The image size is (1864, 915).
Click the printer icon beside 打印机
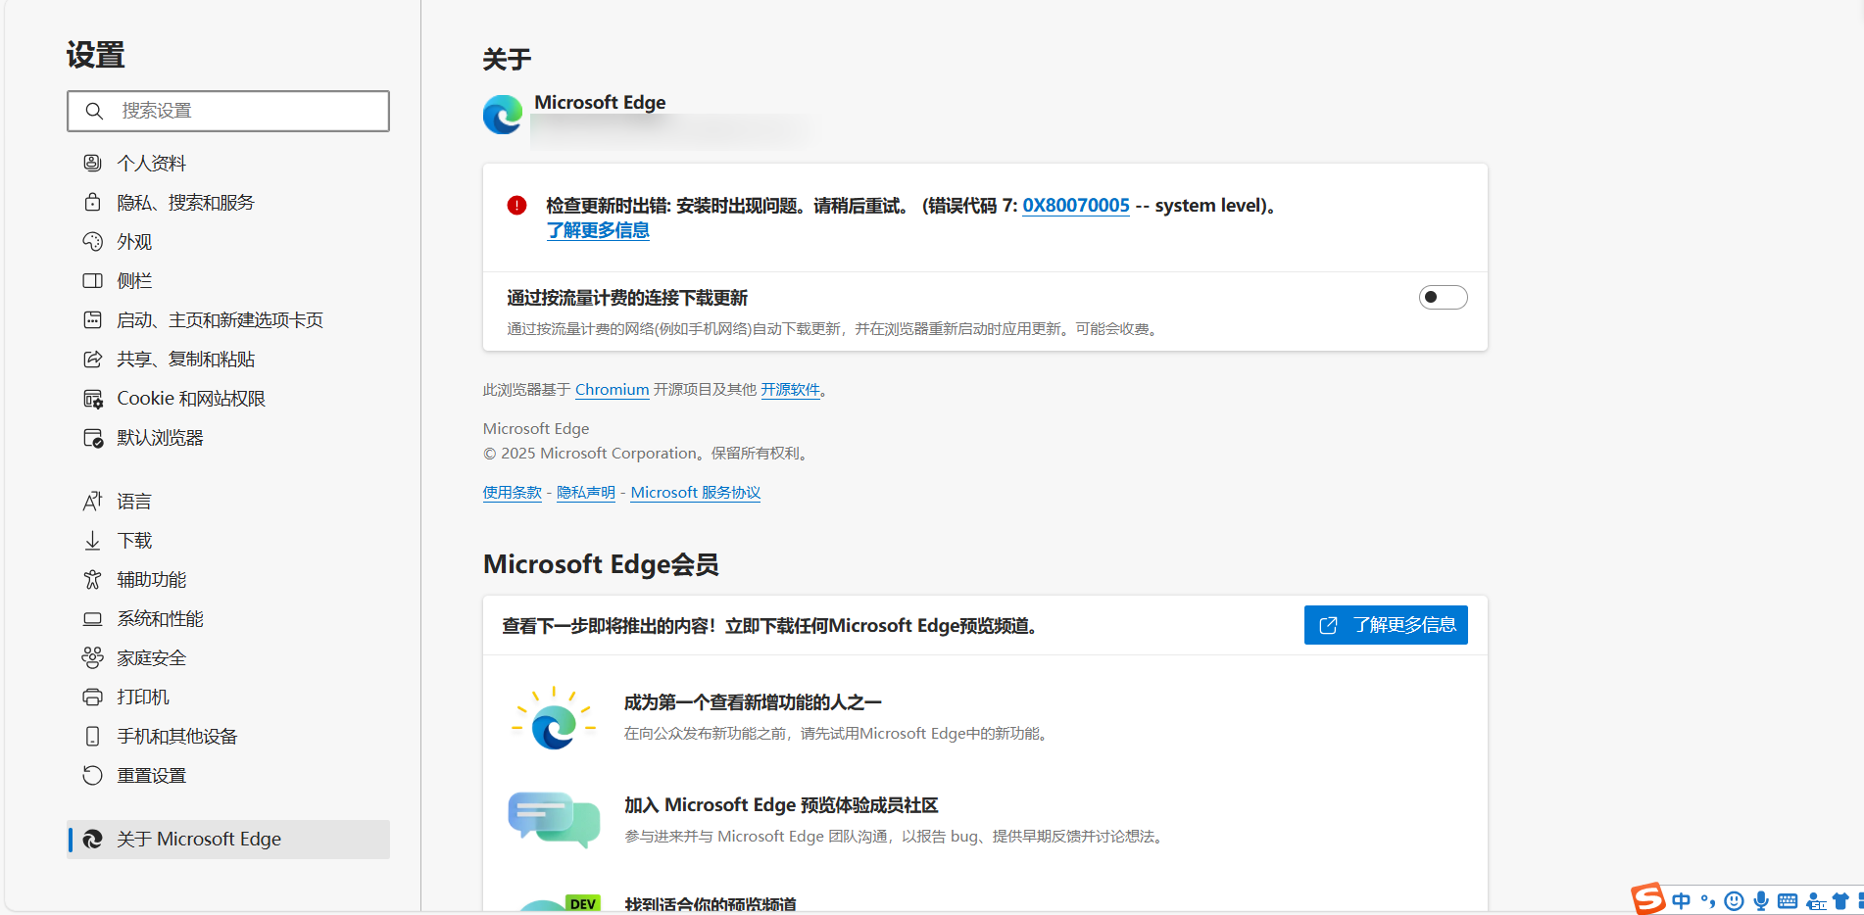pos(92,698)
